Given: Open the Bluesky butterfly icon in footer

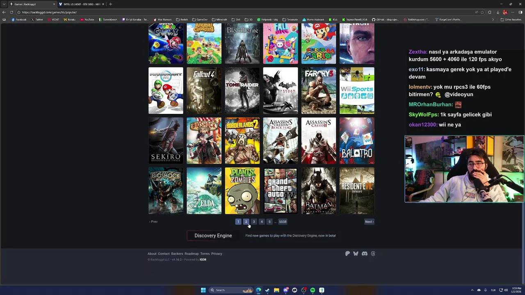Looking at the screenshot, I should [356, 254].
